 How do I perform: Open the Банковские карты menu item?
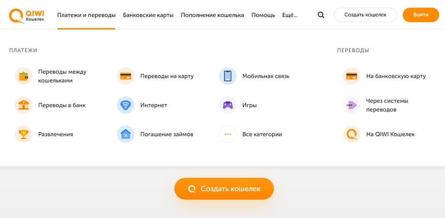[x=148, y=15]
